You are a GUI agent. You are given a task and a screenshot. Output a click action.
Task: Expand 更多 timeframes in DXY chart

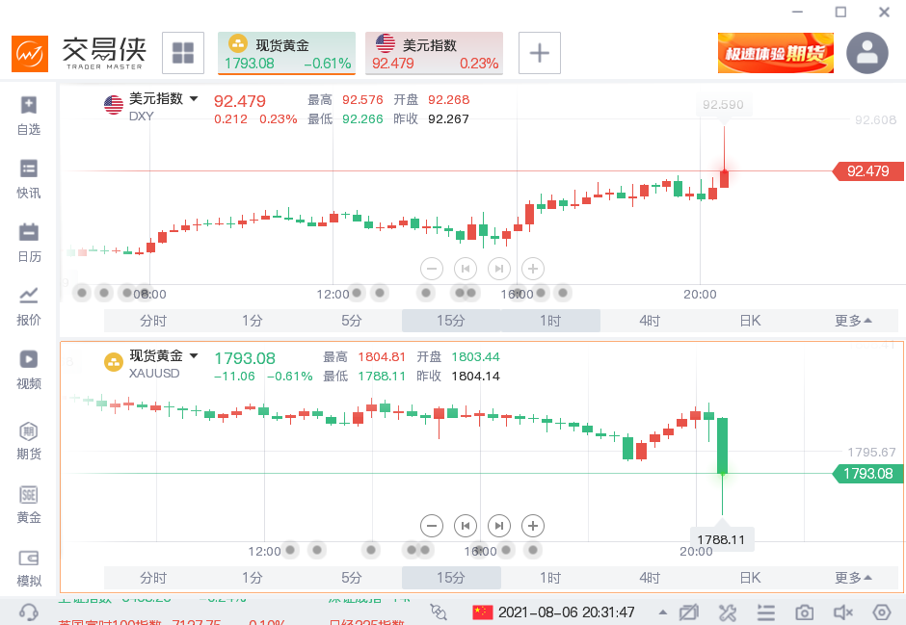click(x=852, y=321)
